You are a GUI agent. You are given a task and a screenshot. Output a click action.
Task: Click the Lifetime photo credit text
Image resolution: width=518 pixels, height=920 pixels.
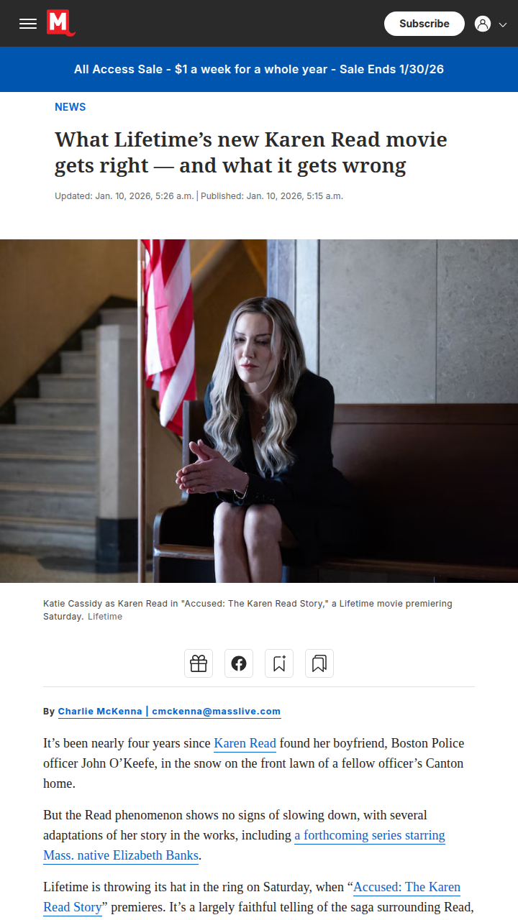click(105, 617)
